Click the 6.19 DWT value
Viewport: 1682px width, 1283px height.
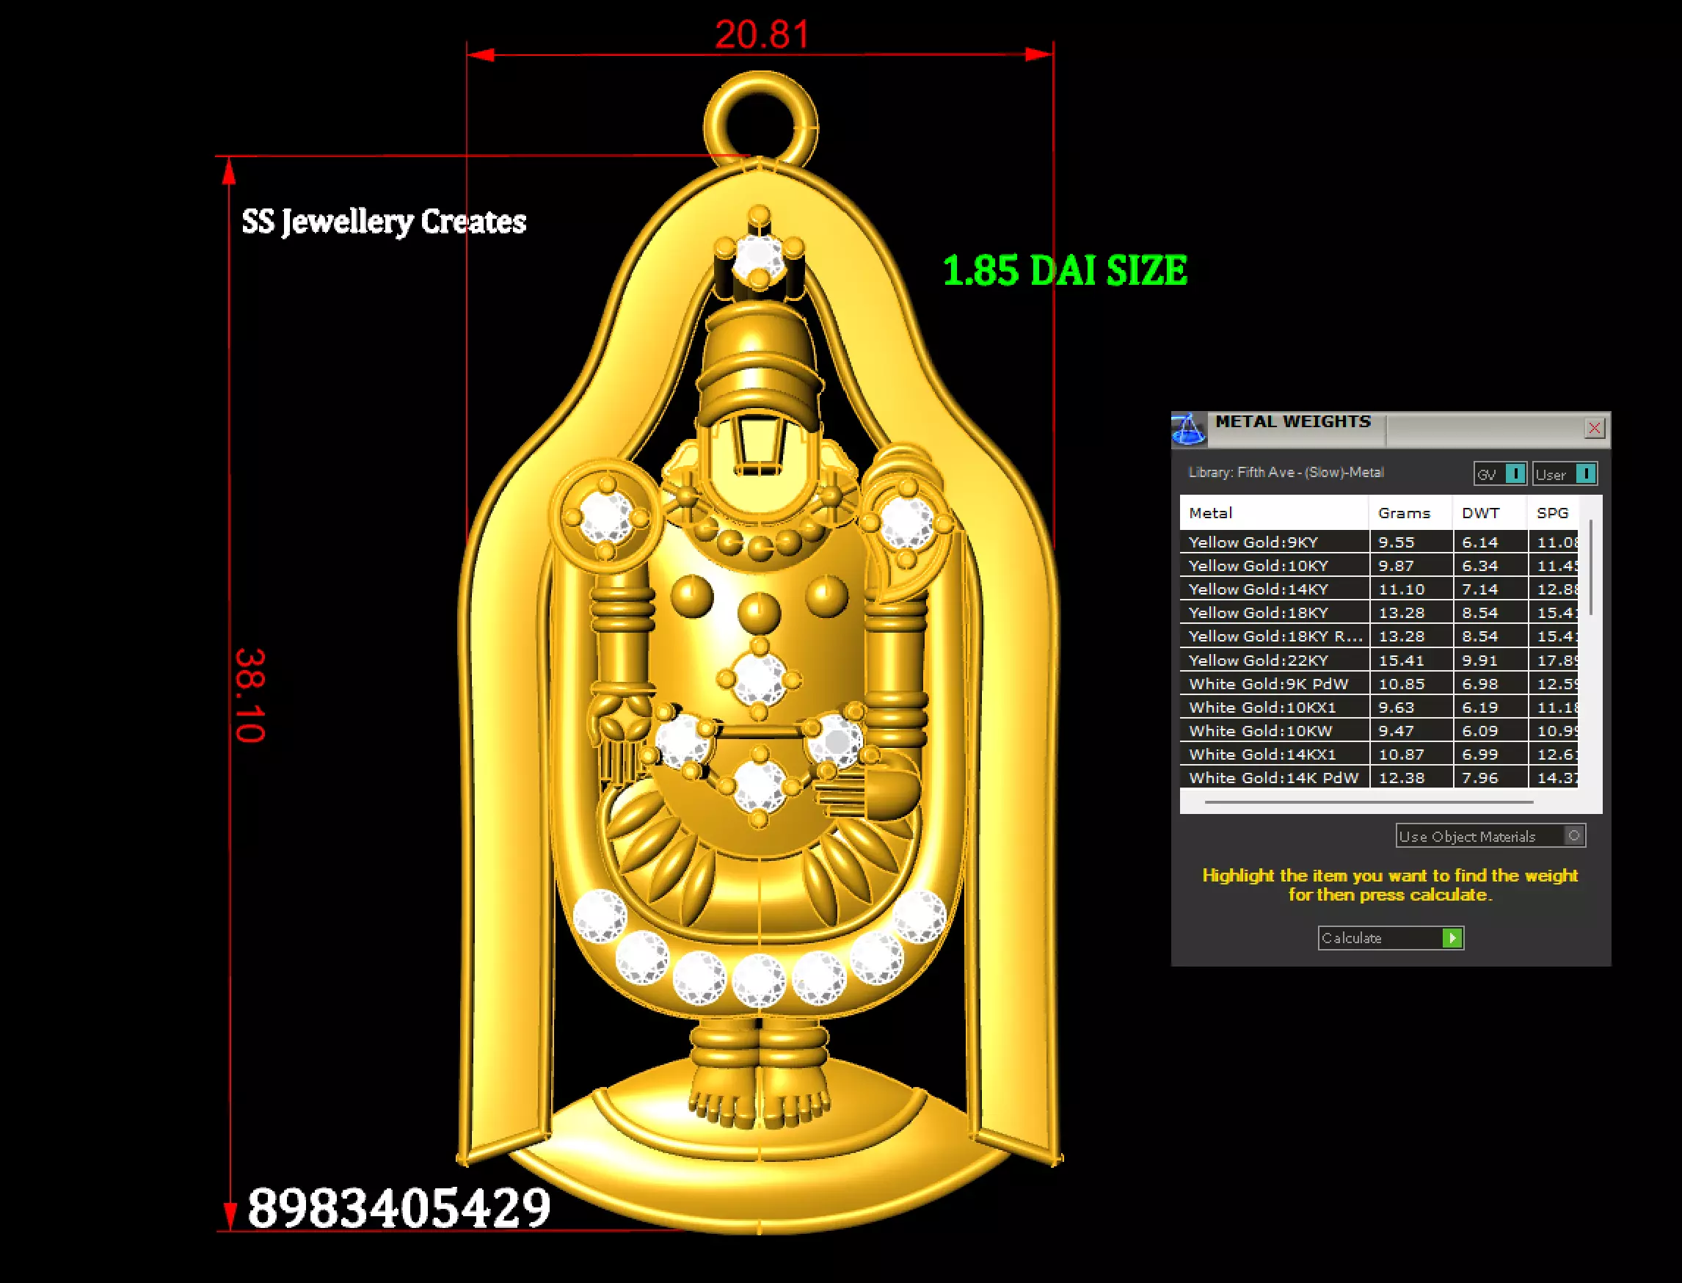click(1479, 707)
